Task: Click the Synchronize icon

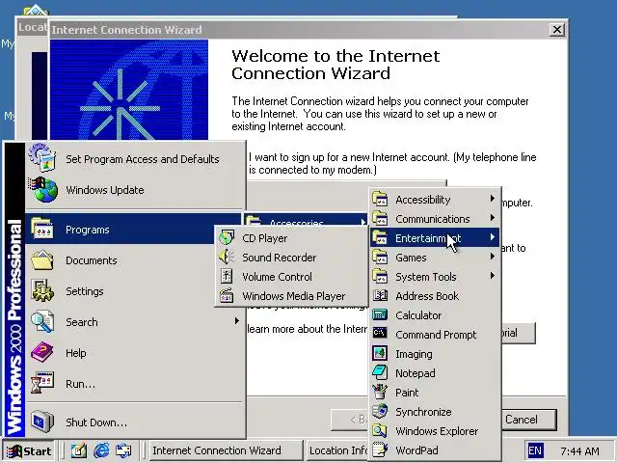Action: pyautogui.click(x=380, y=411)
